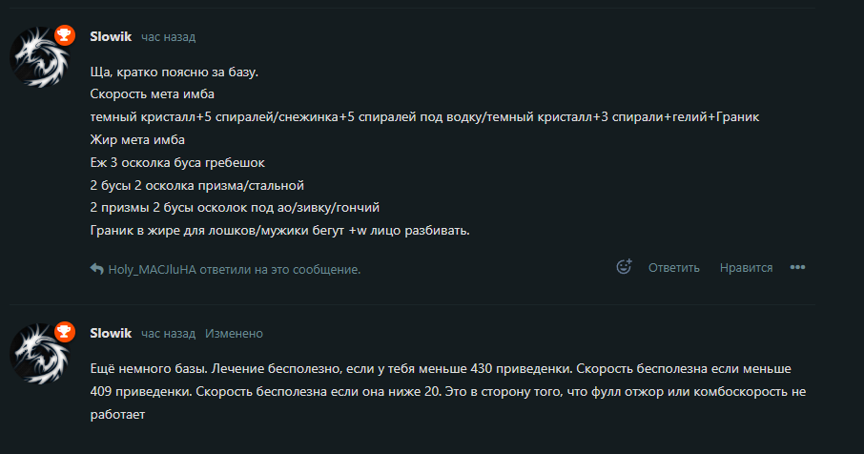
Task: Open Slowik's dragon avatar on the first post
Action: (x=40, y=57)
